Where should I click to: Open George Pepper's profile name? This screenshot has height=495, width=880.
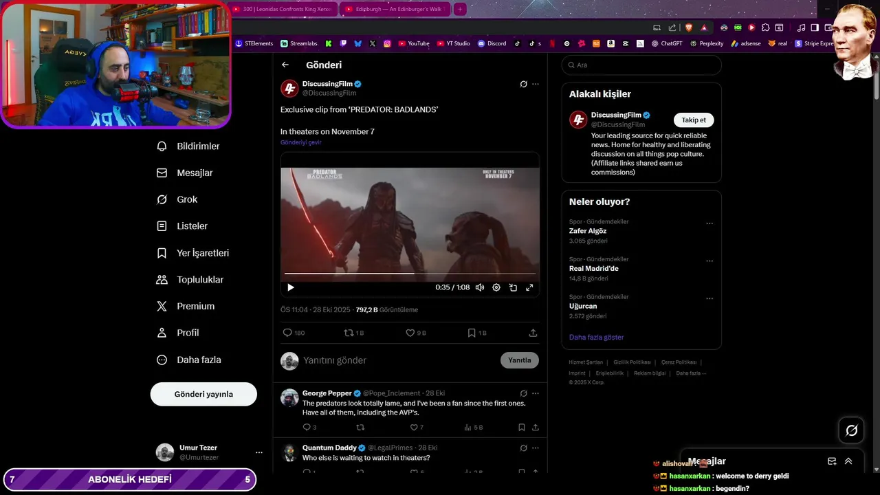point(327,393)
